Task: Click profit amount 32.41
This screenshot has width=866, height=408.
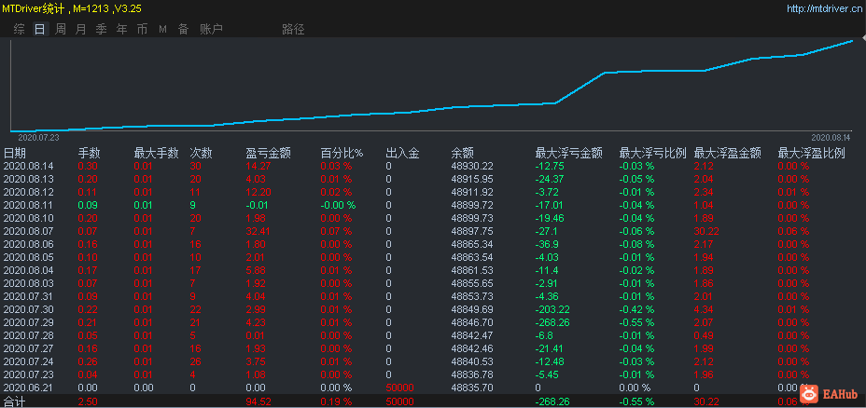Action: coord(257,231)
